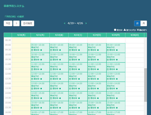
Task: Click the forward arrow button beside 今日
Action: [16, 23]
